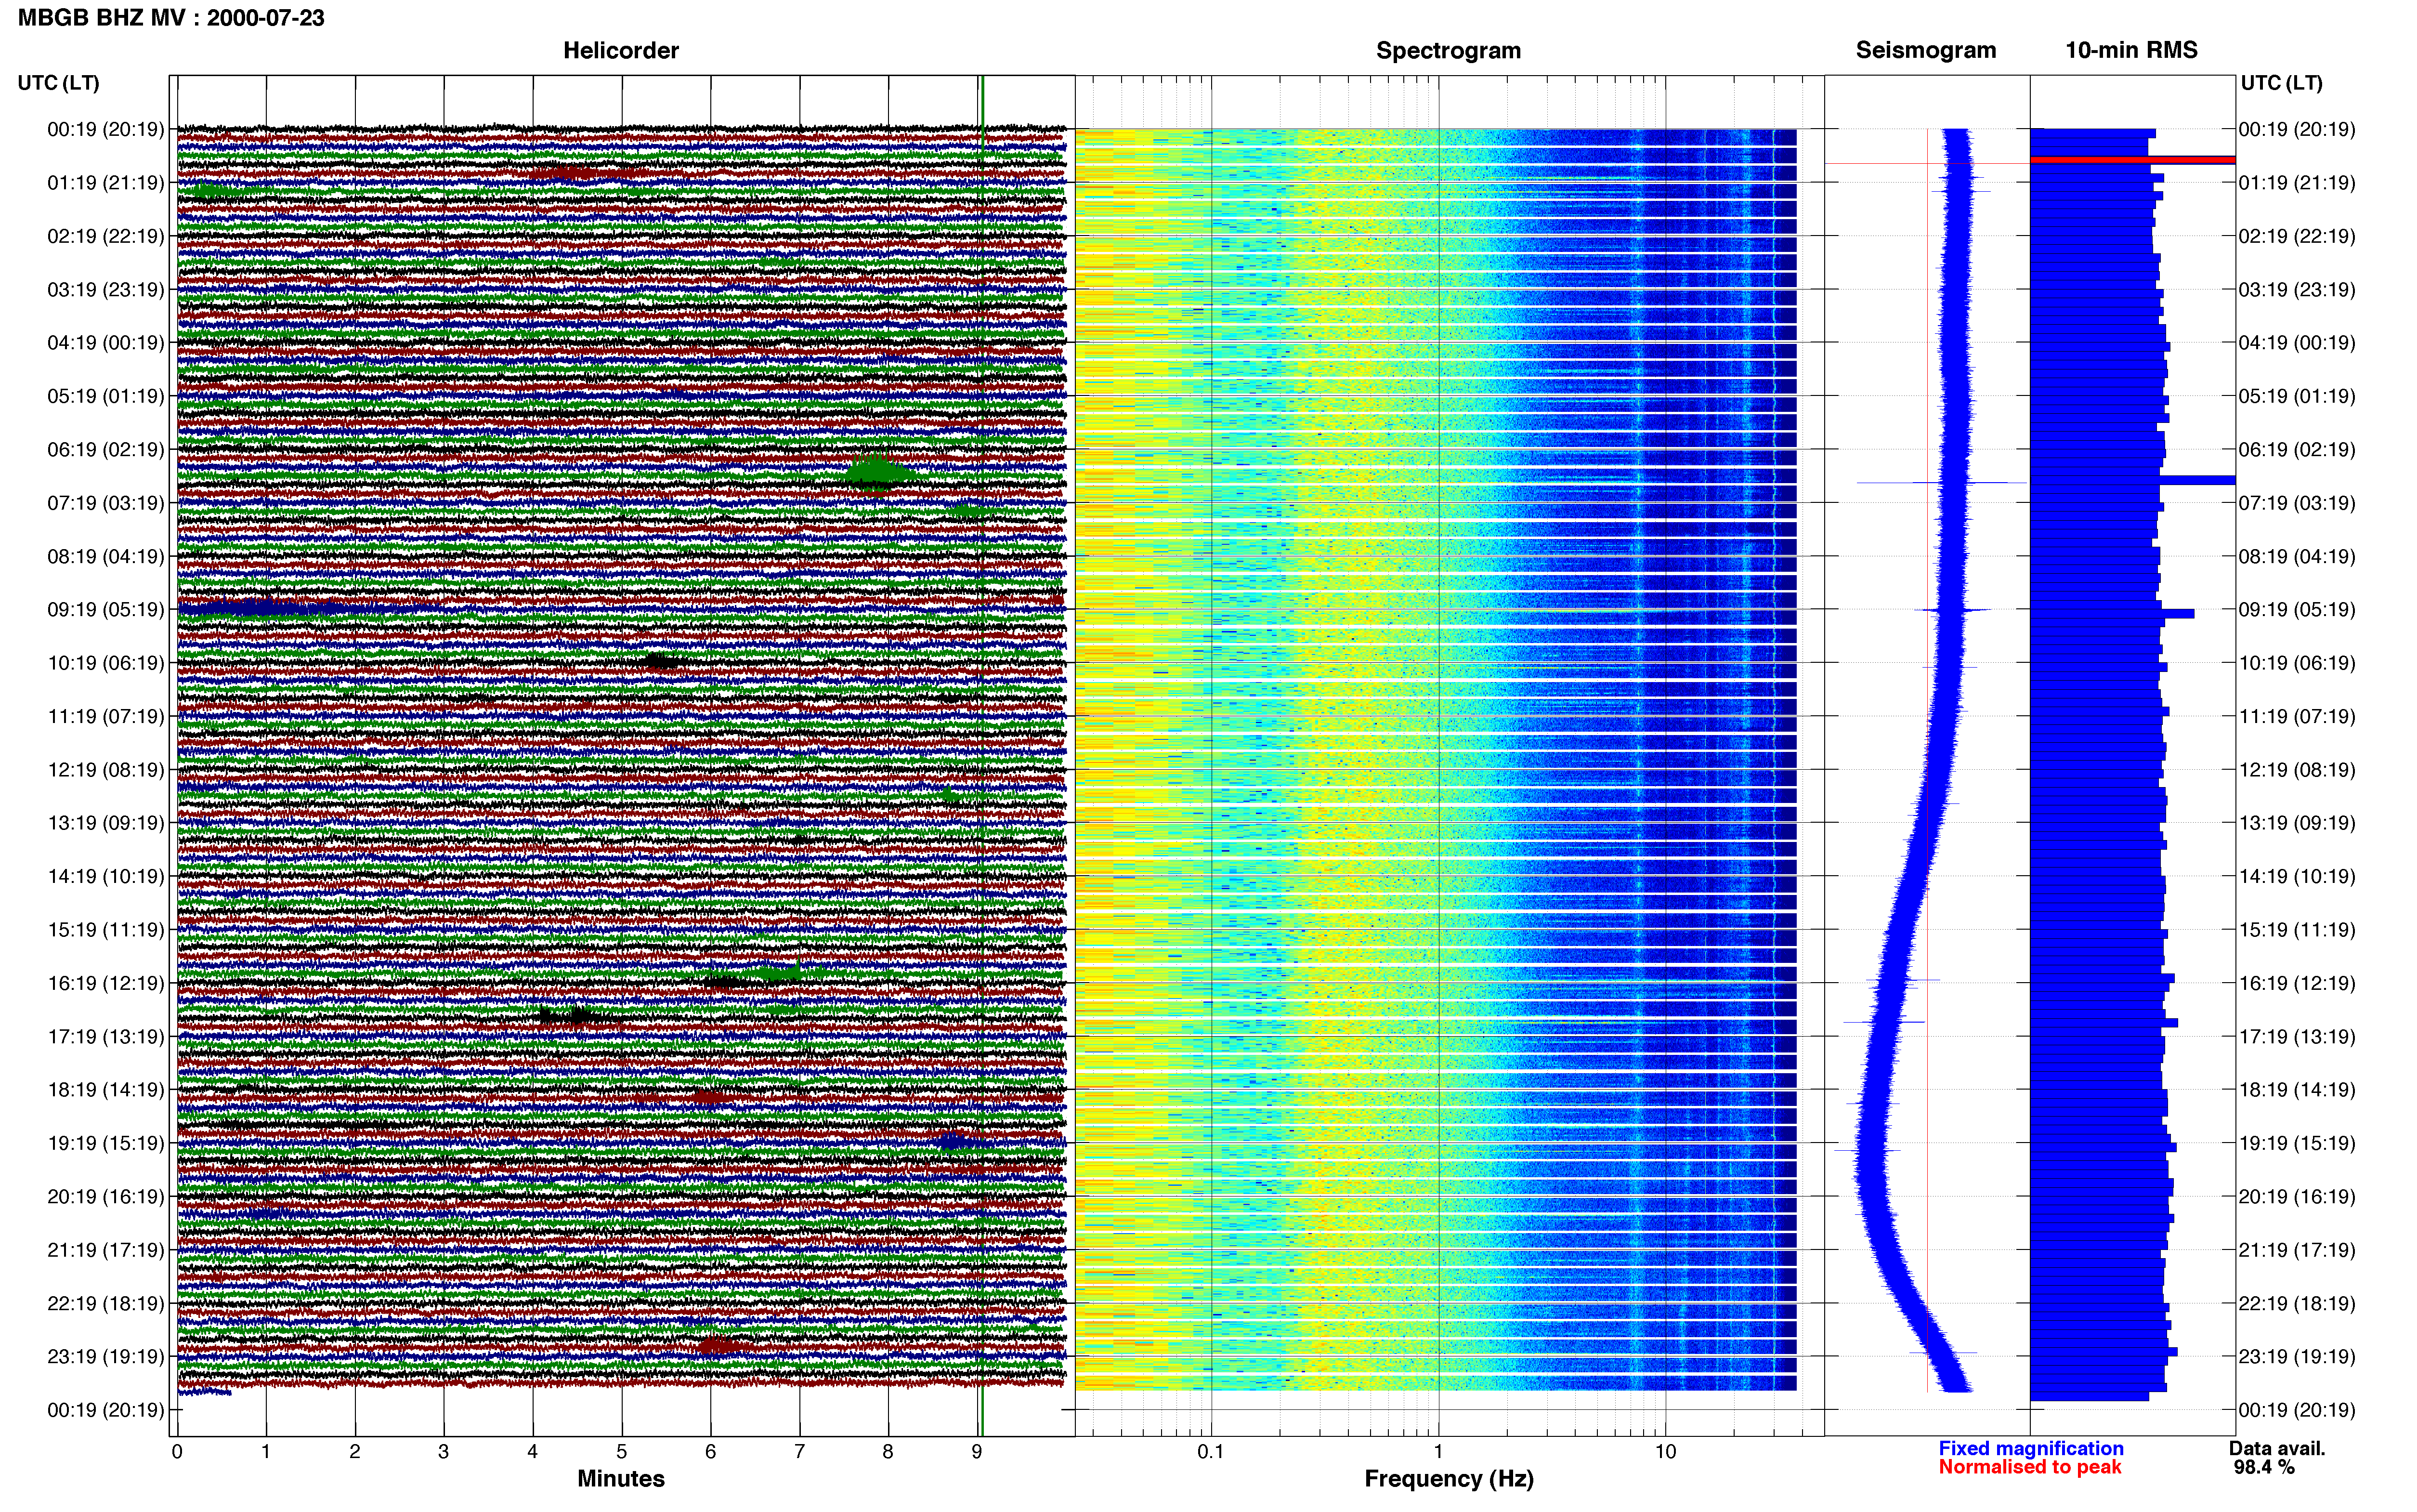The width and height of the screenshot is (2417, 1512).
Task: Click the '9' minutes tick on helicorder axis
Action: coord(977,1452)
